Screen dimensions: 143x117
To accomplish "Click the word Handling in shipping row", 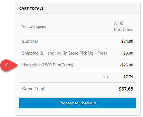I will click(53, 53).
